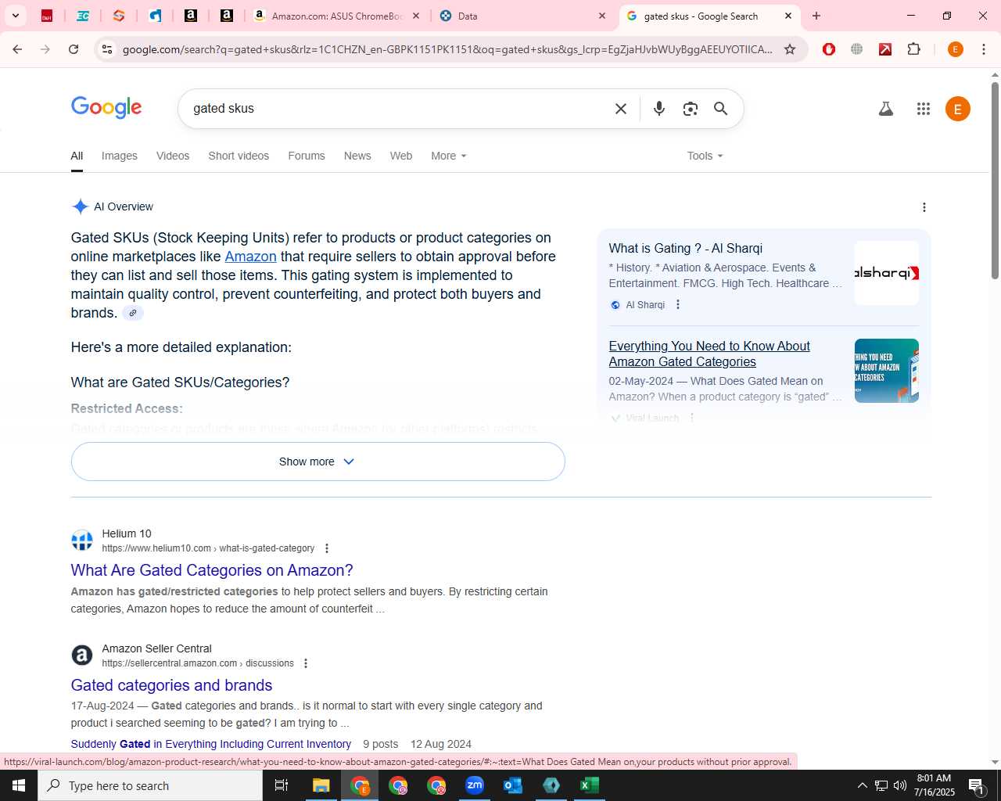Go back to the previous page

tap(17, 49)
